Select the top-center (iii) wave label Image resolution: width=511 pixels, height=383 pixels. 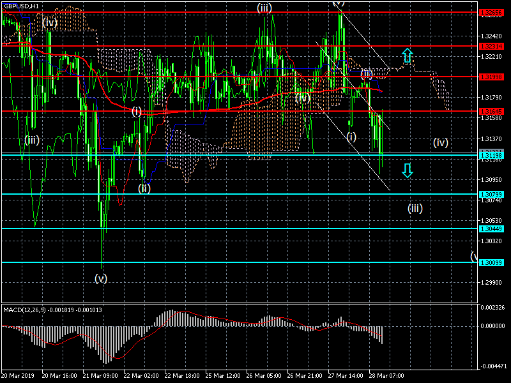[264, 8]
